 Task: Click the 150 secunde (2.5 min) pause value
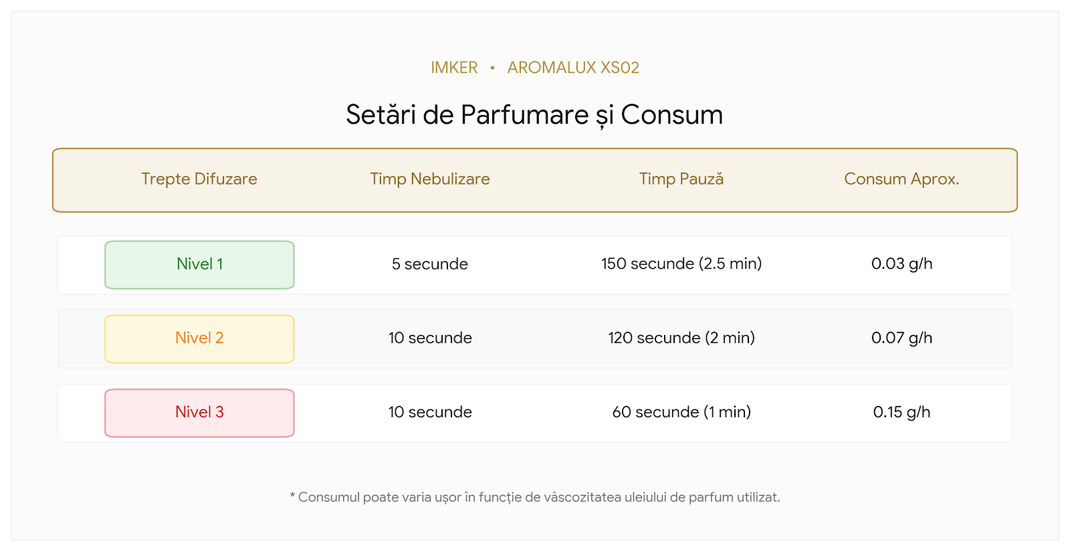681,264
